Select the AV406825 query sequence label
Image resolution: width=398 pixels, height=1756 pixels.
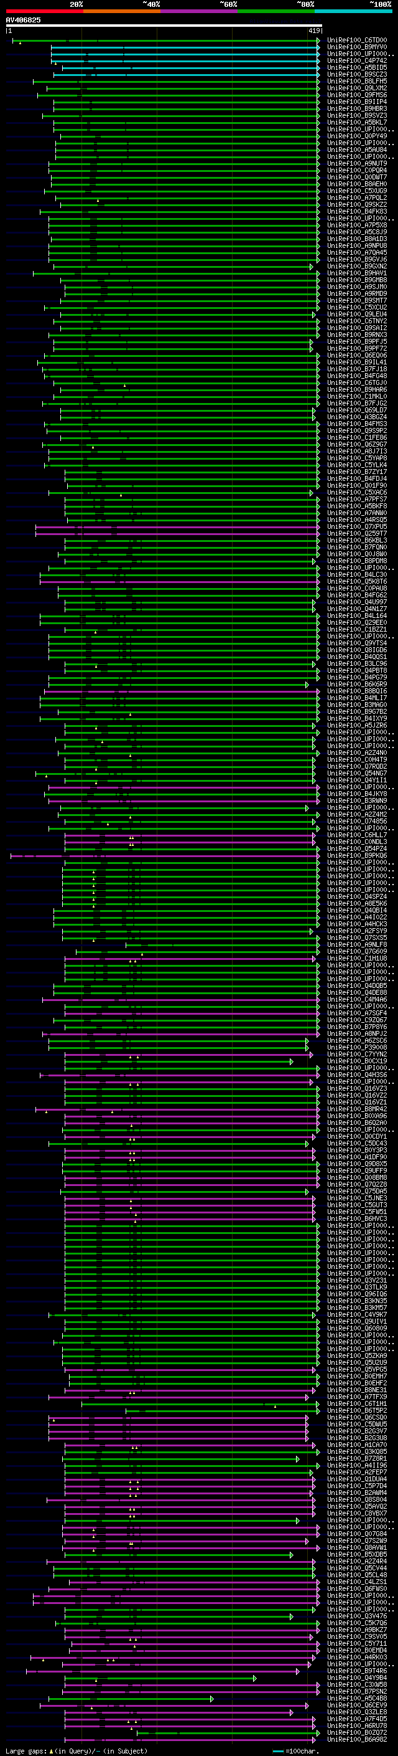point(23,20)
